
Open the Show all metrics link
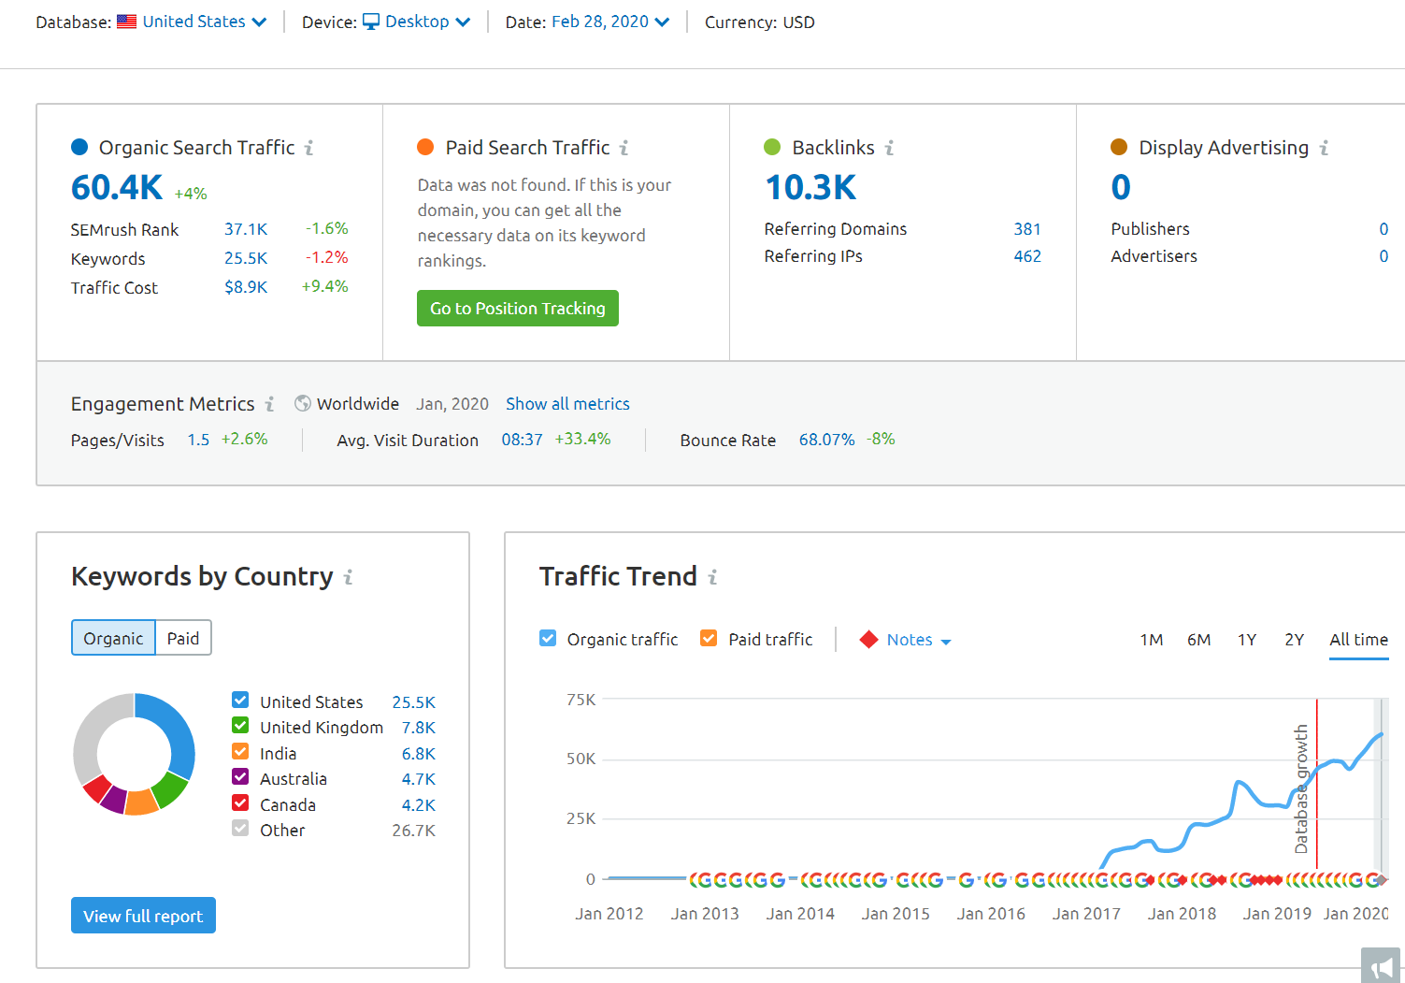[x=567, y=404]
